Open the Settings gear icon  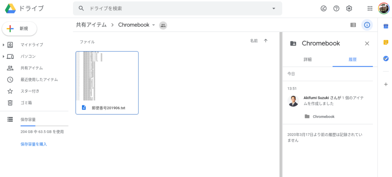click(349, 8)
